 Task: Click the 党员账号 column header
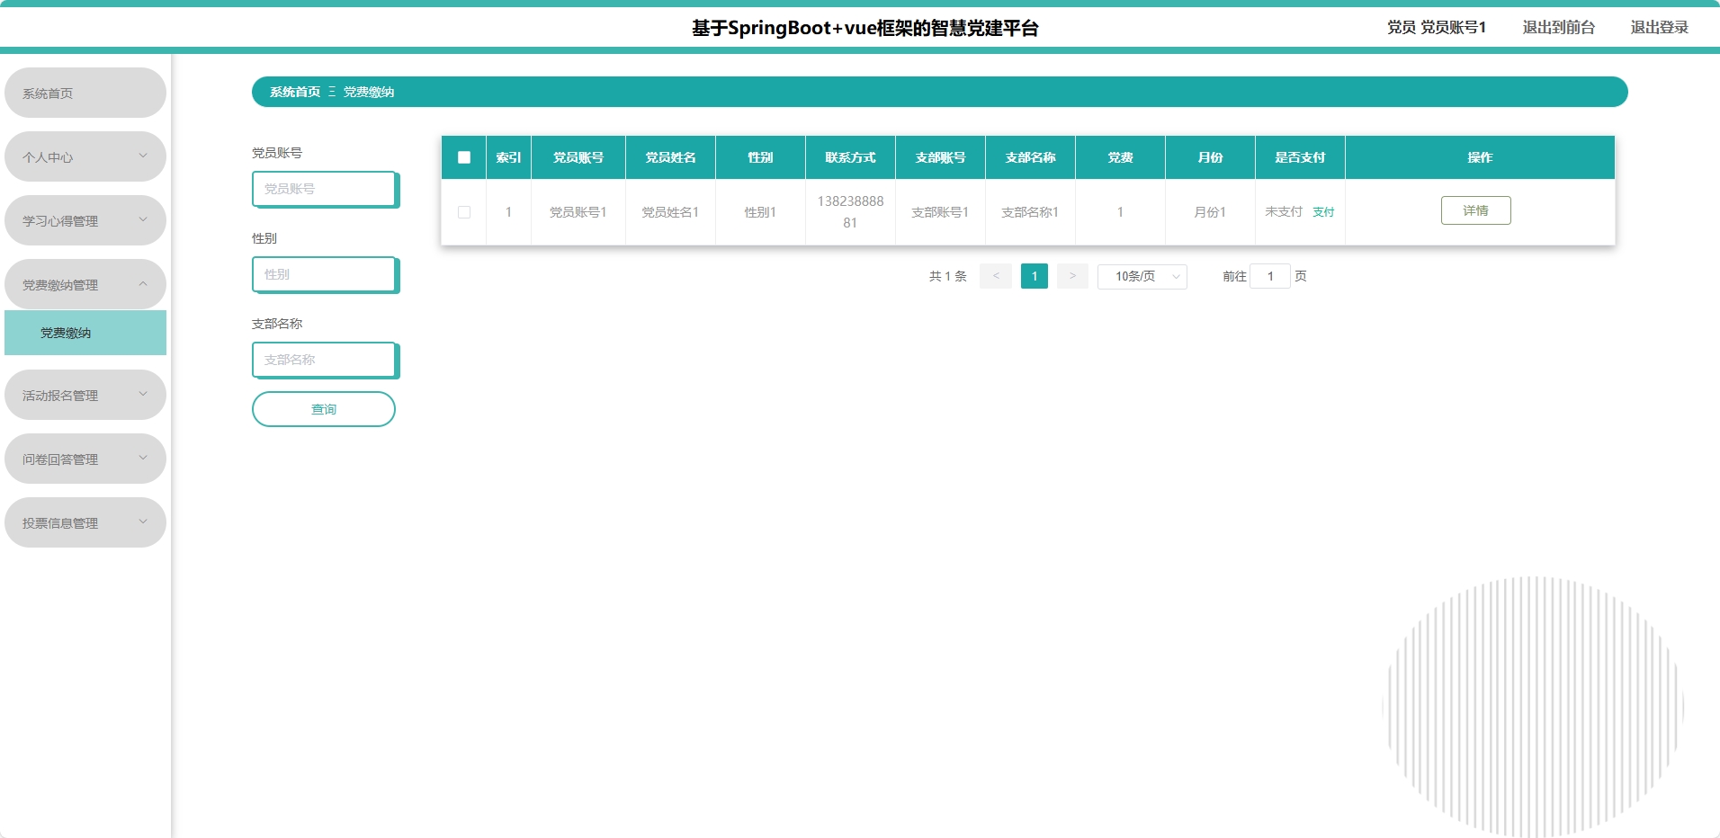click(578, 157)
